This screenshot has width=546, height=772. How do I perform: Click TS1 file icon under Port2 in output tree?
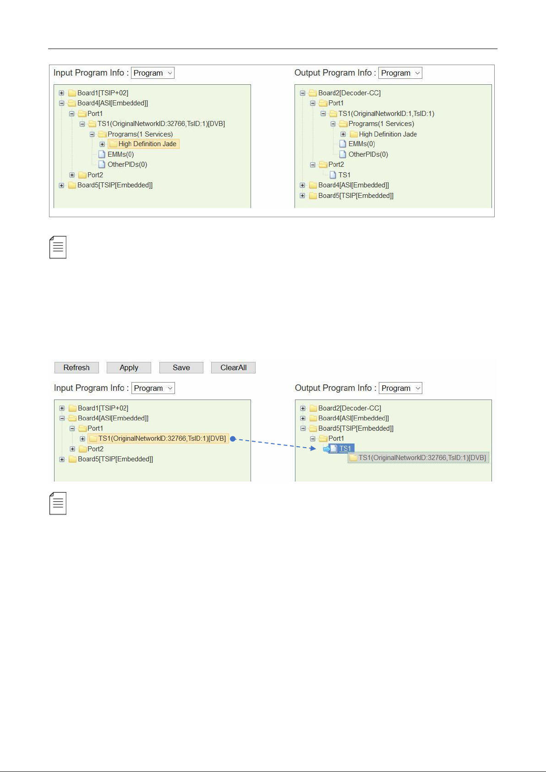pos(333,175)
